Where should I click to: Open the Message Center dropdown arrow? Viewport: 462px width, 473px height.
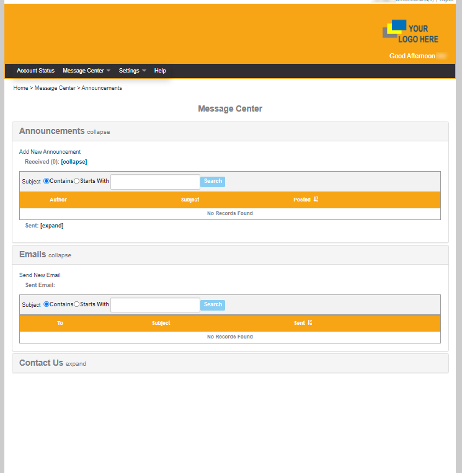coord(109,71)
